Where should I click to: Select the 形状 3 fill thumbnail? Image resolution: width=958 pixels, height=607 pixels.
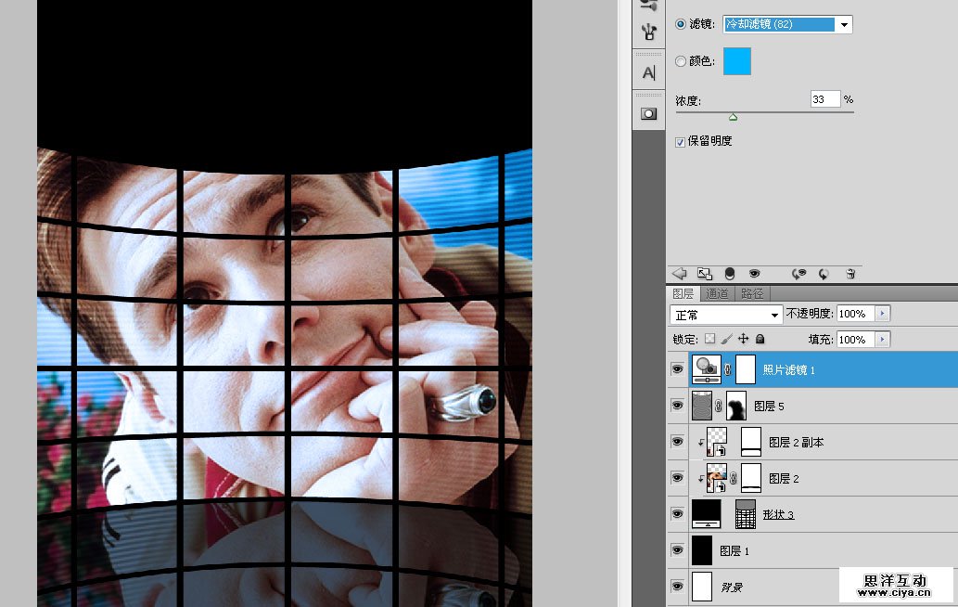tap(707, 513)
